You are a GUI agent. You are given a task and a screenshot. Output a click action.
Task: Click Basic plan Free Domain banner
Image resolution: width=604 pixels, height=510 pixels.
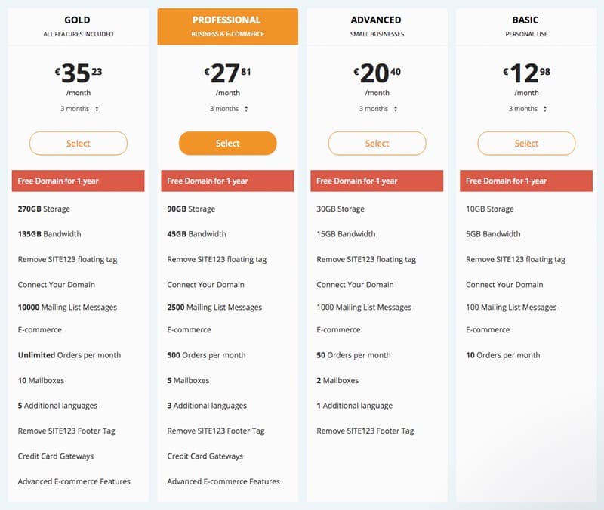[526, 181]
